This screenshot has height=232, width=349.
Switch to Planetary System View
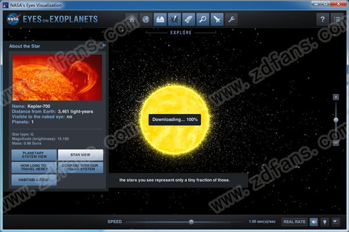pyautogui.click(x=34, y=155)
